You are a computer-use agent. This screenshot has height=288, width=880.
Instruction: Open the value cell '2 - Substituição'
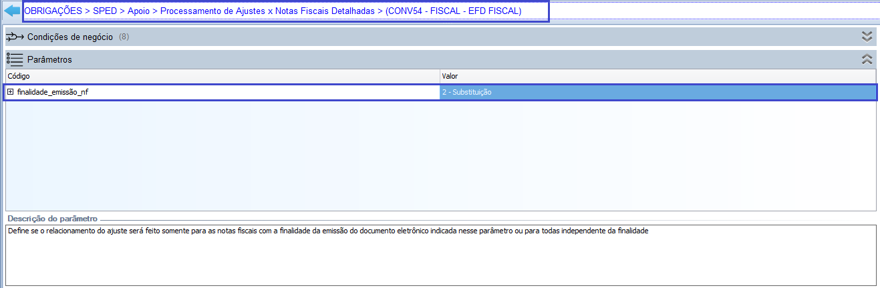657,92
